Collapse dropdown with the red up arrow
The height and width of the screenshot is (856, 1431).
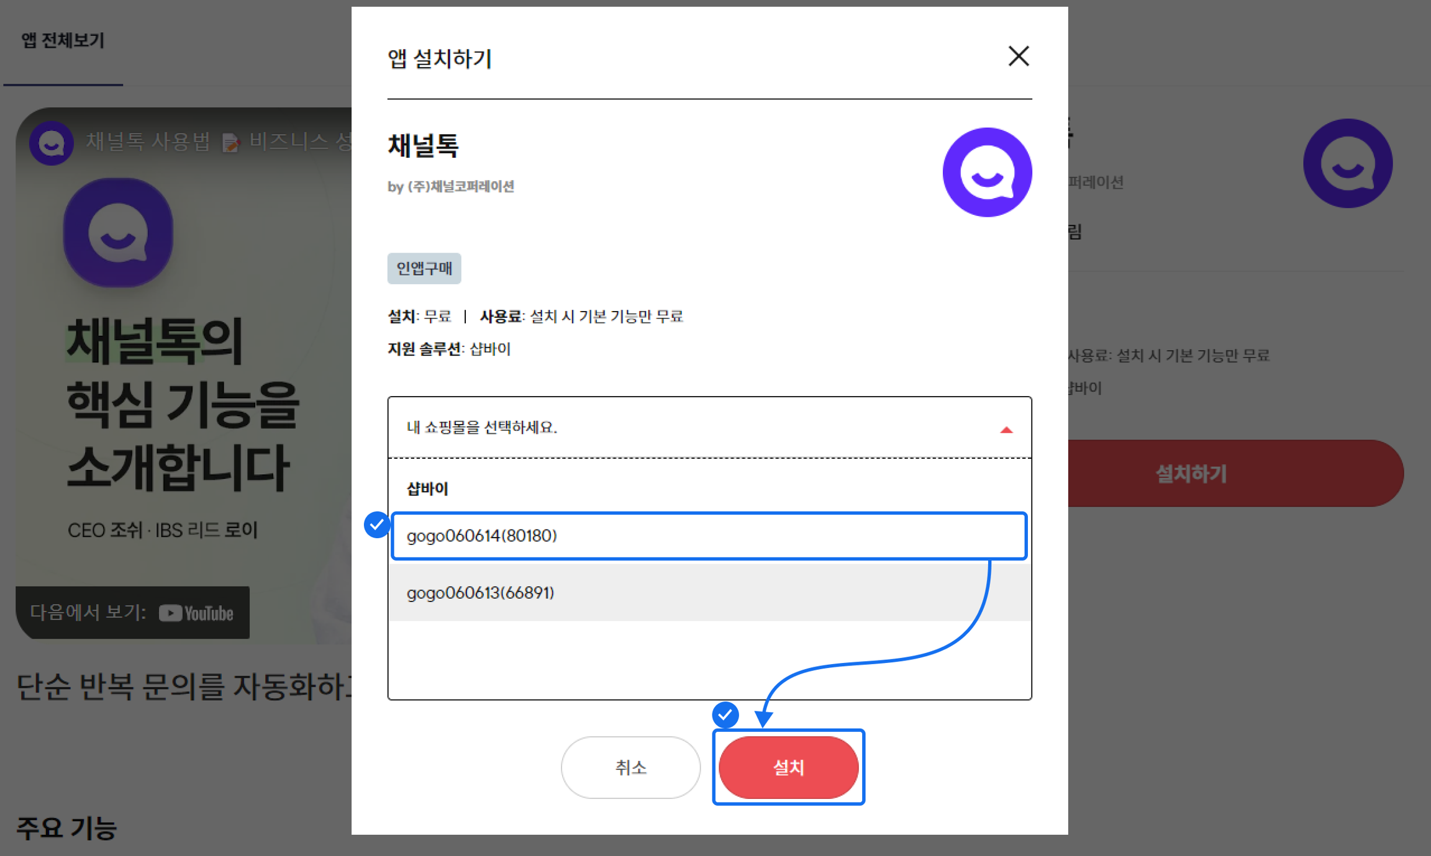coord(1006,430)
